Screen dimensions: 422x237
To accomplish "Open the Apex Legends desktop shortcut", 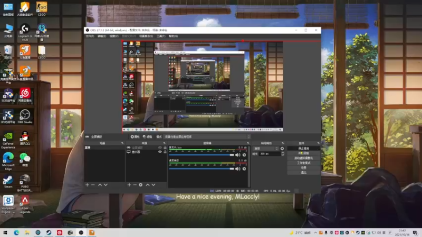I will pyautogui.click(x=25, y=204).
